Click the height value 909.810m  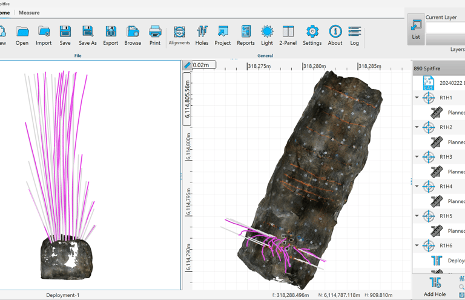tap(381, 295)
